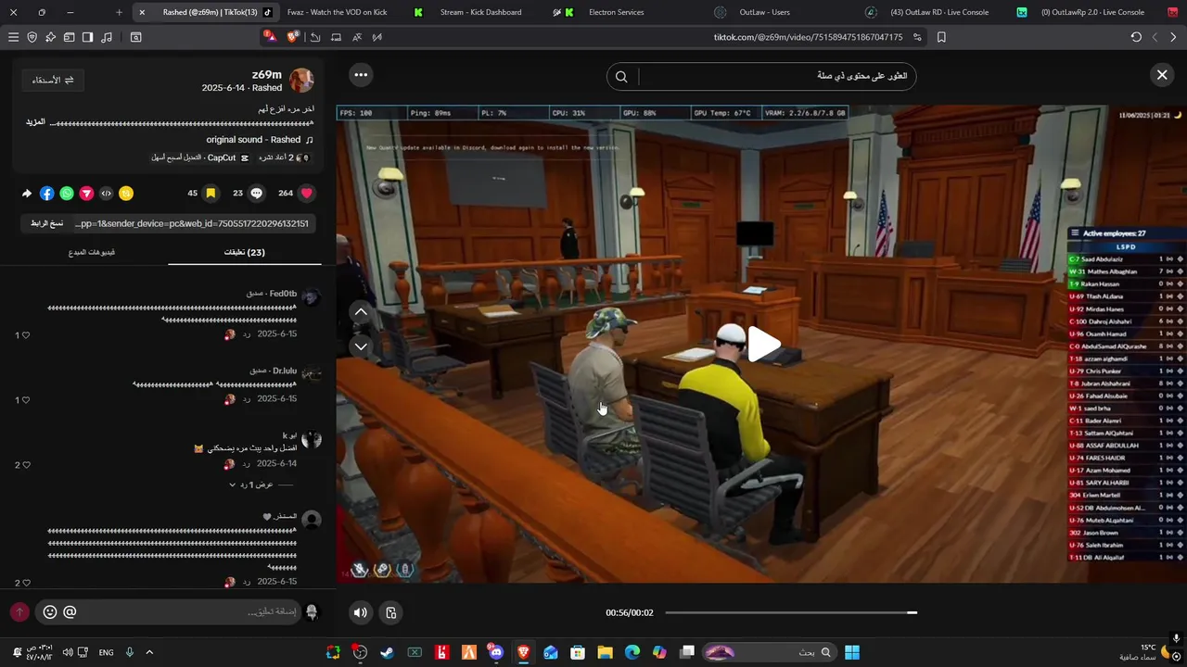Close the Rashed TikTok tab
Viewport: 1187px width, 667px height.
(x=142, y=12)
